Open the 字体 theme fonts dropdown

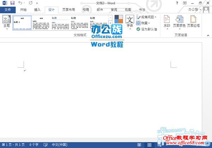click(x=130, y=22)
